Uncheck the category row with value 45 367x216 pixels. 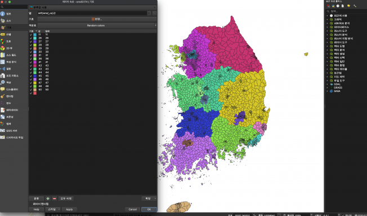[x=30, y=76]
